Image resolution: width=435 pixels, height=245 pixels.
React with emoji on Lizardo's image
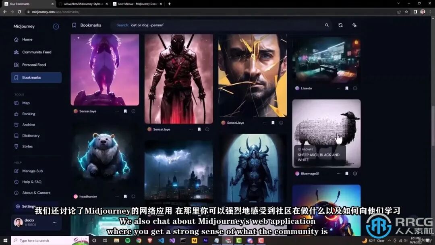355,88
